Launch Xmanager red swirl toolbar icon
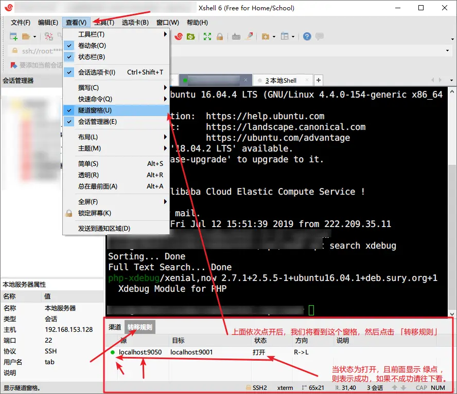The height and width of the screenshot is (394, 457). 179,36
